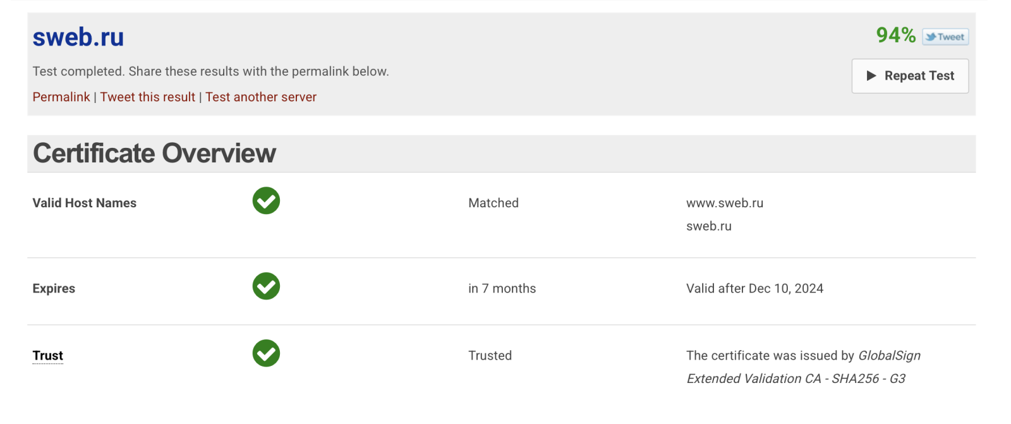The image size is (1011, 424).
Task: Click the Trust label with dotted underline
Action: (x=48, y=356)
